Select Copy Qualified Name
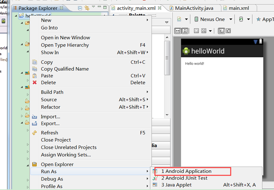274x190 pixels. (91, 69)
